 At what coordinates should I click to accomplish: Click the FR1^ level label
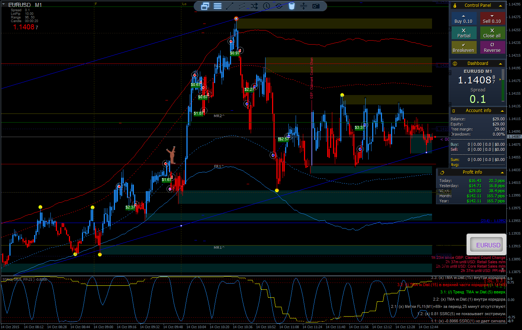[219, 166]
